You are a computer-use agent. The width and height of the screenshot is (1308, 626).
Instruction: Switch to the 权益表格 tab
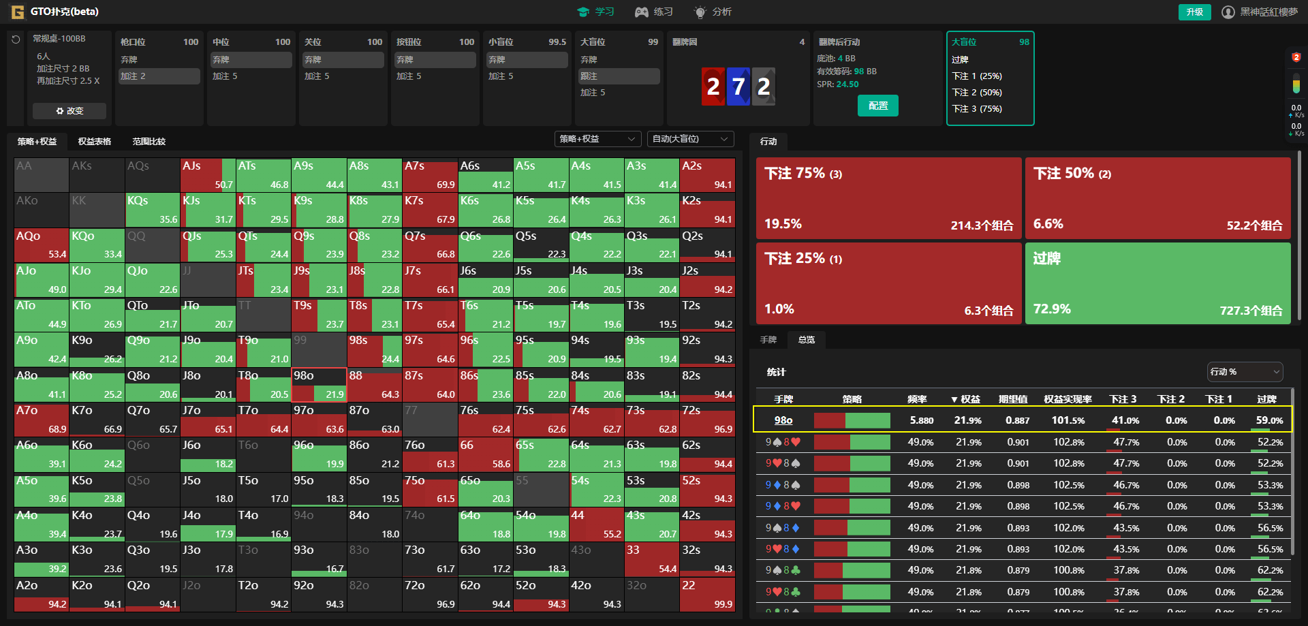(95, 142)
